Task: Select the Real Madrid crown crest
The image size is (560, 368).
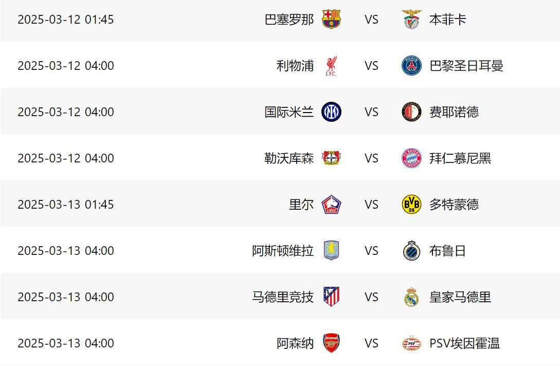Action: 411,297
